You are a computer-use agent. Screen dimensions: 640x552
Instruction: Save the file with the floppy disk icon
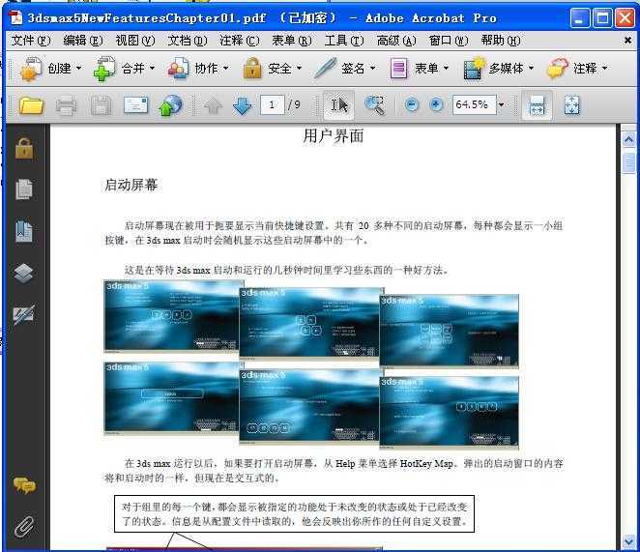[x=101, y=105]
